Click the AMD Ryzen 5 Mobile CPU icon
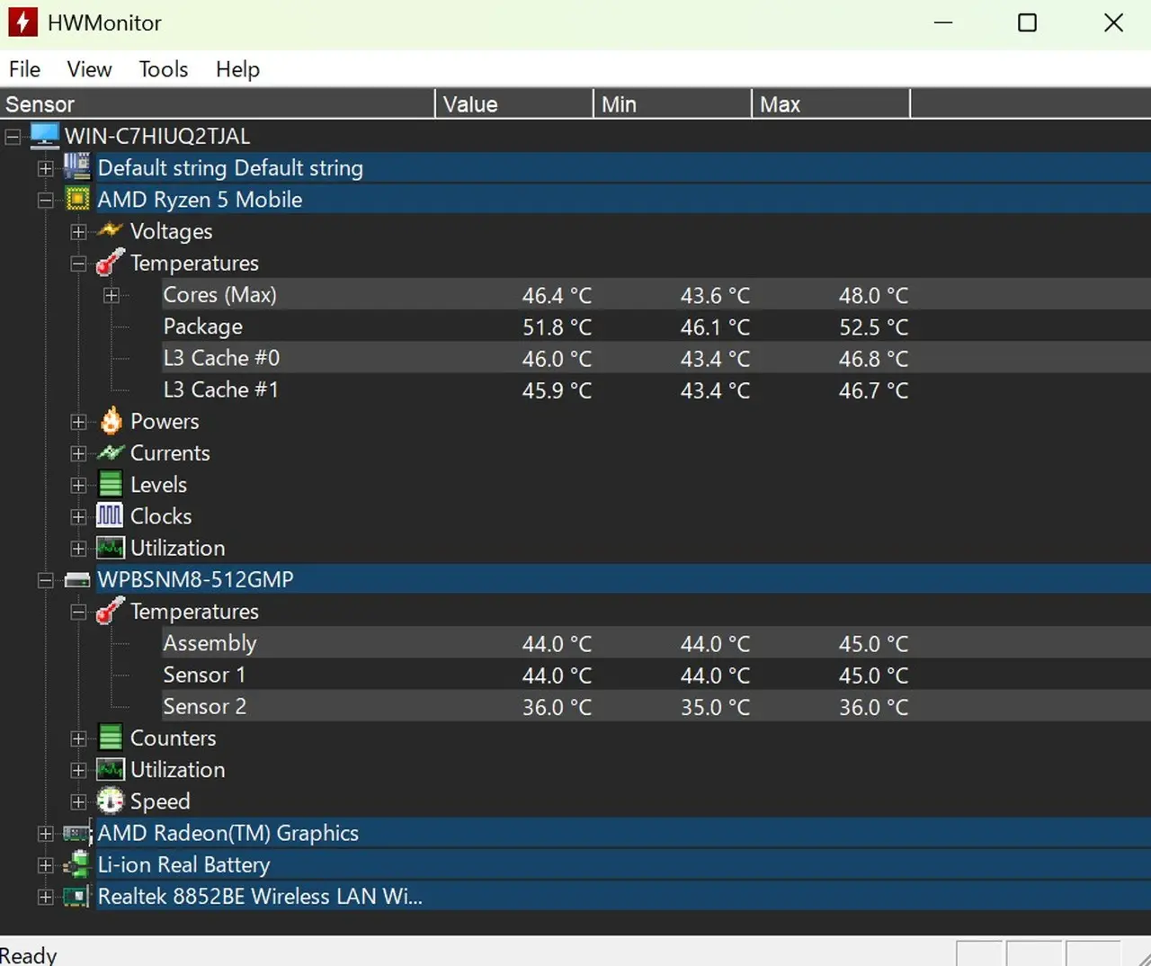The width and height of the screenshot is (1151, 966). pyautogui.click(x=78, y=200)
